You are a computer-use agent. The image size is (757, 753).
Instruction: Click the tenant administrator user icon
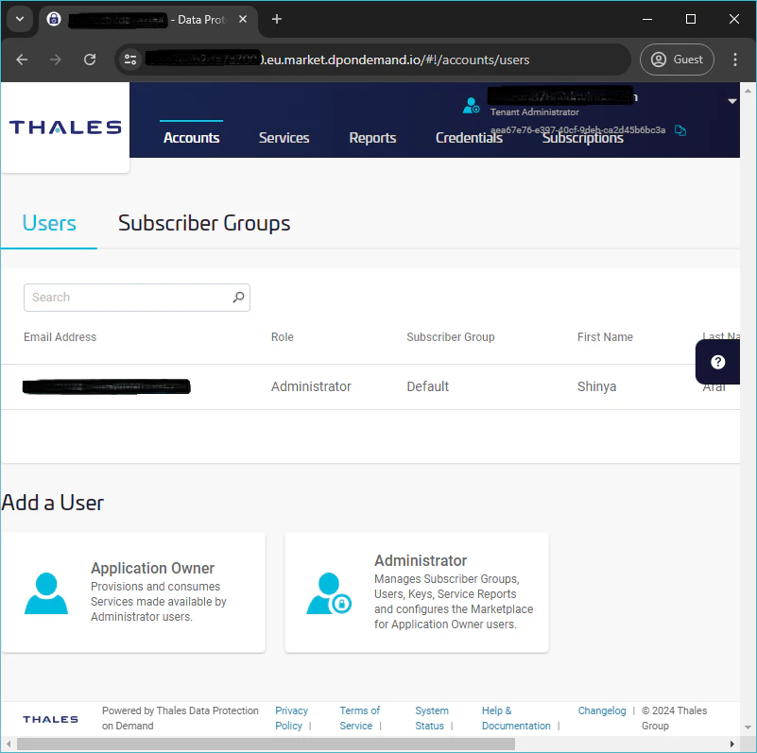coord(471,105)
